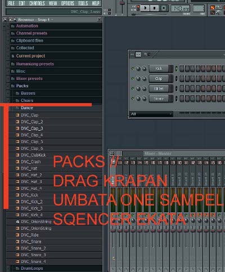
Task: Click the tempo display showing 140
Action: click(180, 8)
